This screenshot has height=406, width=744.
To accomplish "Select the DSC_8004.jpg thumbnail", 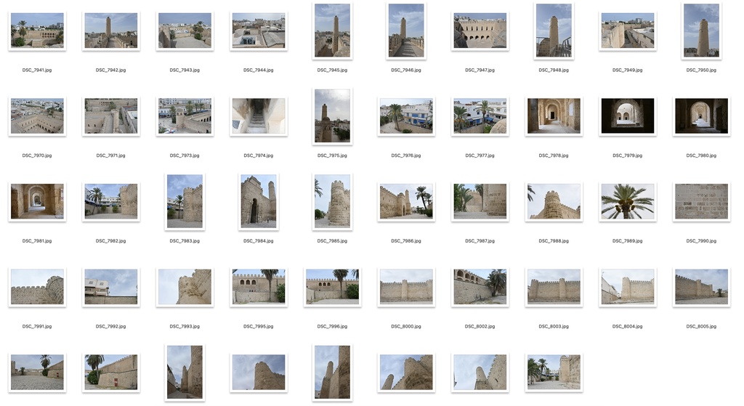I will tap(627, 287).
